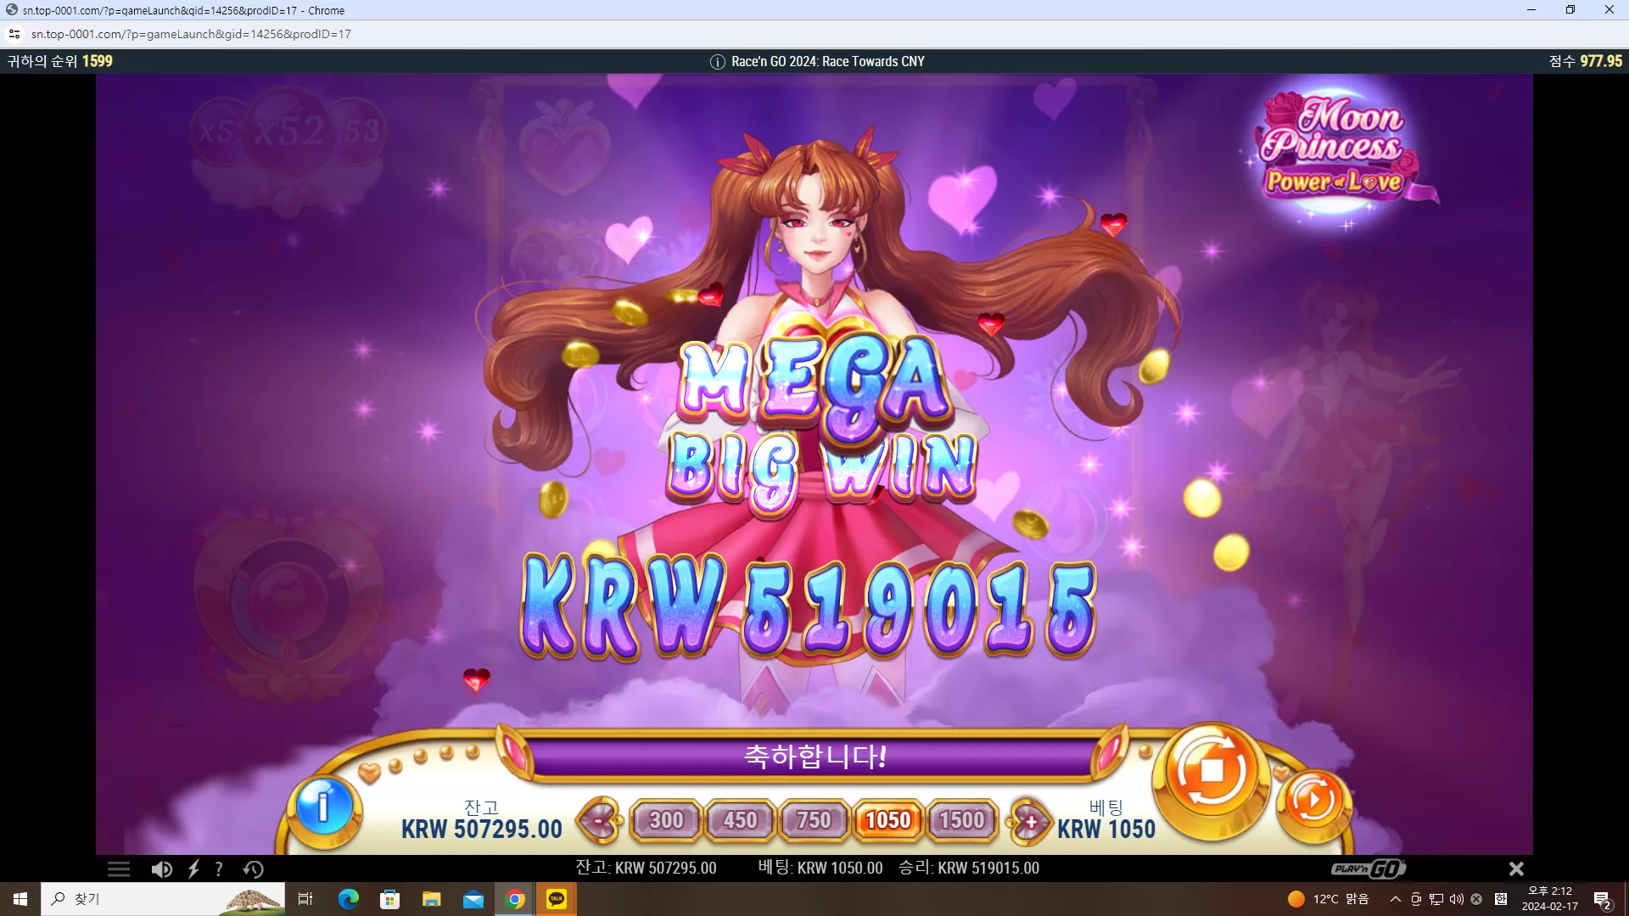Select the 1500 bet amount
This screenshot has width=1629, height=916.
tap(962, 820)
